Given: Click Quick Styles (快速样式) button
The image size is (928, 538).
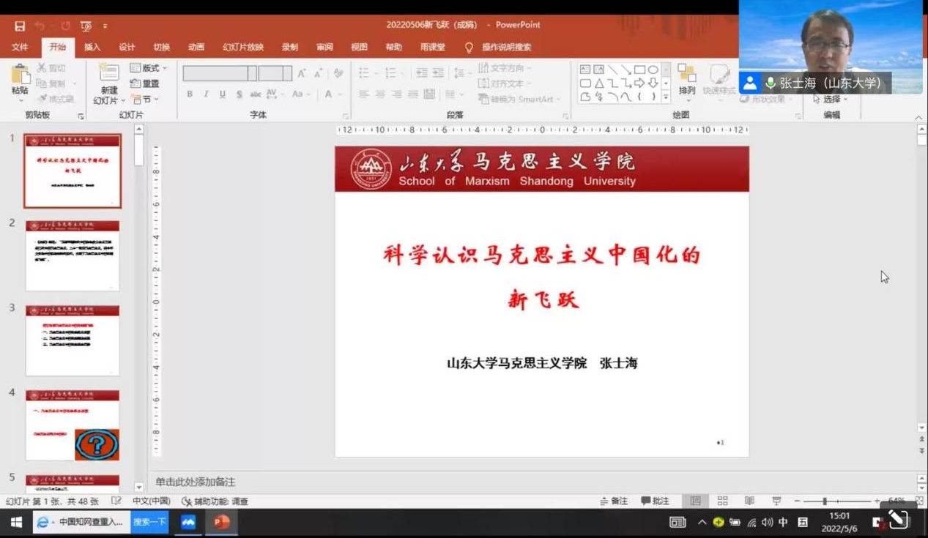Looking at the screenshot, I should (x=719, y=80).
